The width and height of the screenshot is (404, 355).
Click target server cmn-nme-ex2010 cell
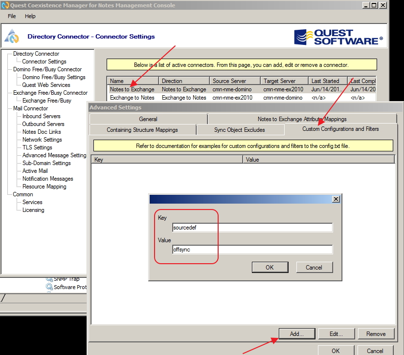click(283, 89)
